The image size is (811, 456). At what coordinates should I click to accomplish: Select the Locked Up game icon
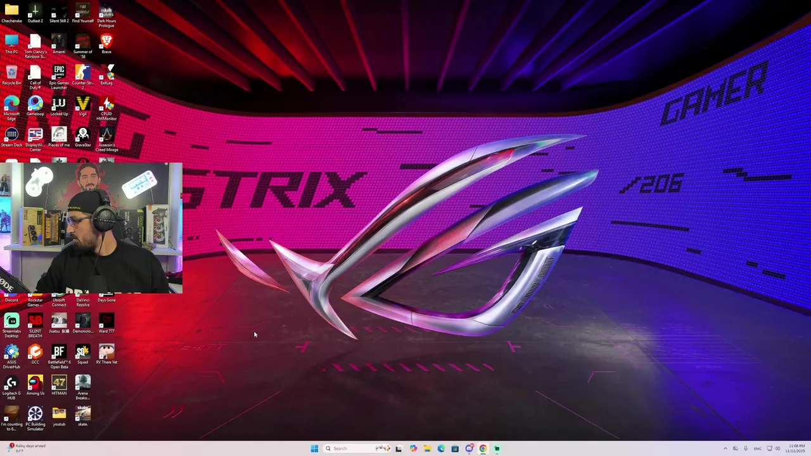[x=59, y=106]
